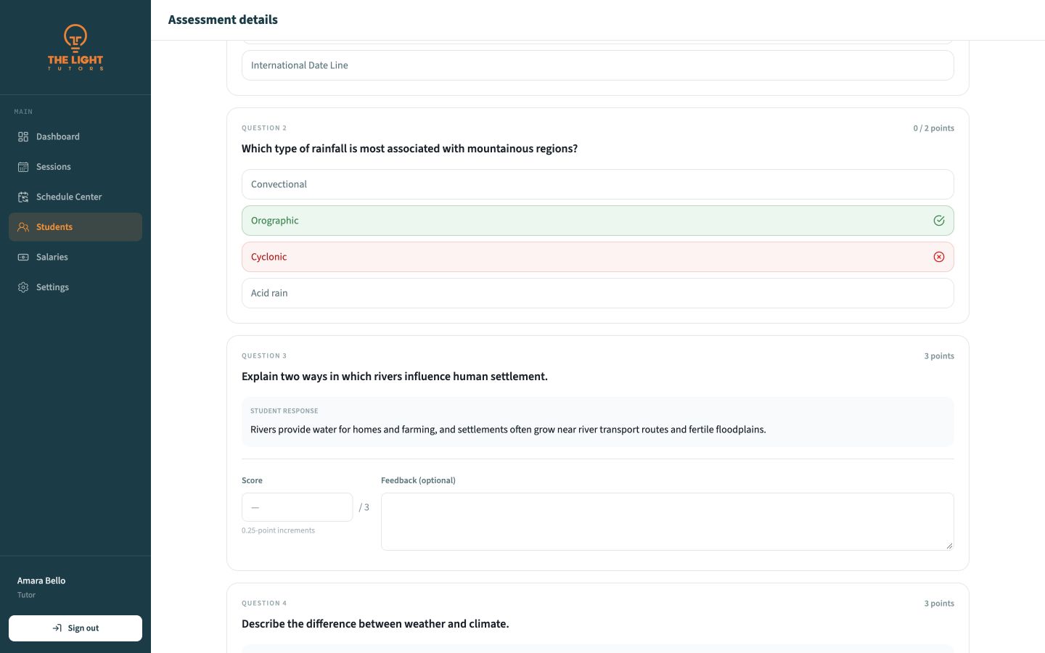
Task: Click the Question 4 weather and climate text
Action: 375,624
